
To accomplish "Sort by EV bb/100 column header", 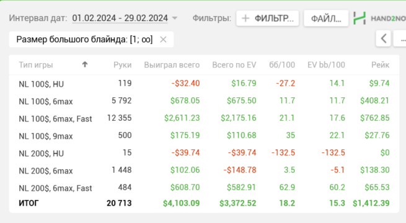I will [x=326, y=64].
